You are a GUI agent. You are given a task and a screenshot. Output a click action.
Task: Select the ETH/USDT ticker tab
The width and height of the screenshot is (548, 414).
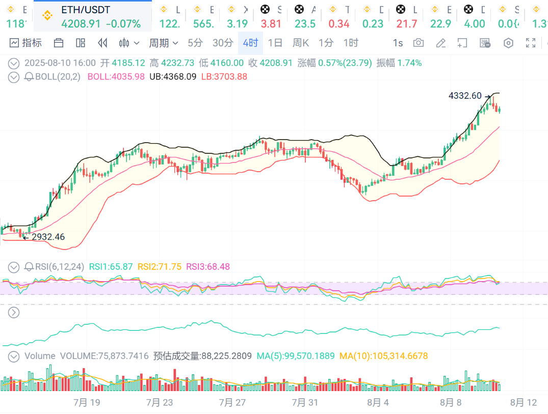coord(93,16)
